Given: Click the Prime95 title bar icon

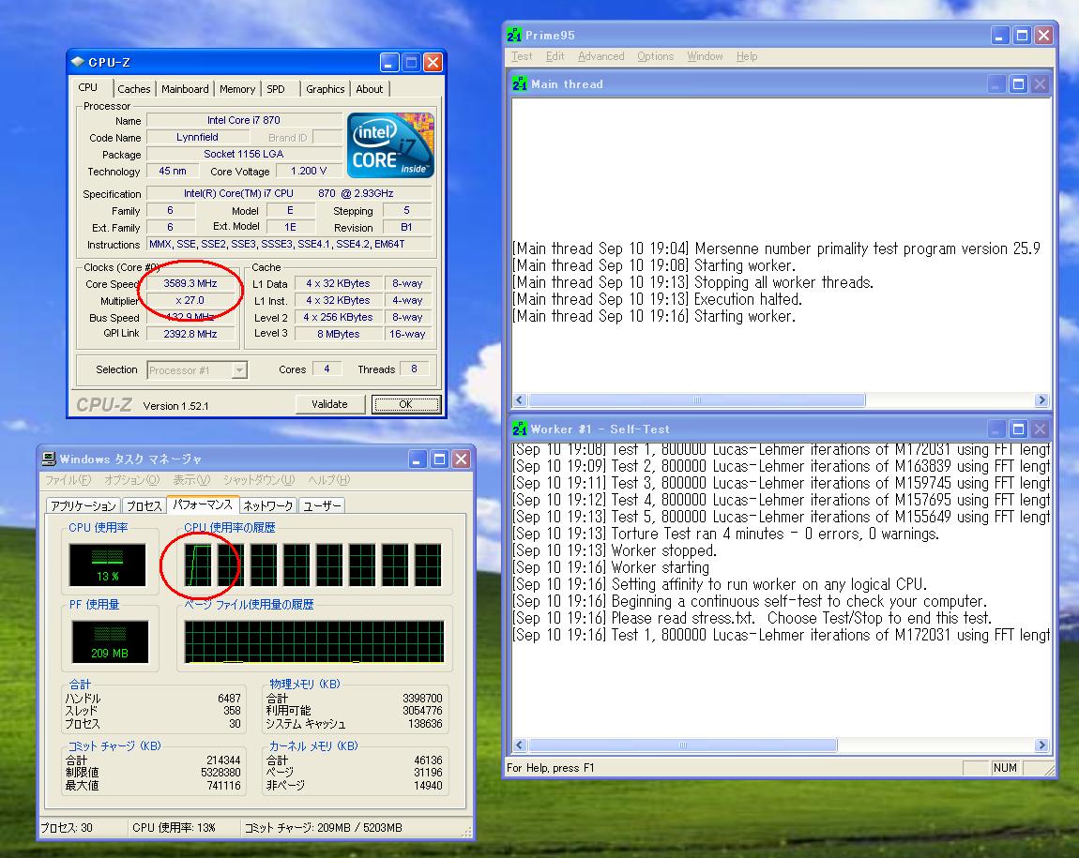Looking at the screenshot, I should tap(514, 35).
